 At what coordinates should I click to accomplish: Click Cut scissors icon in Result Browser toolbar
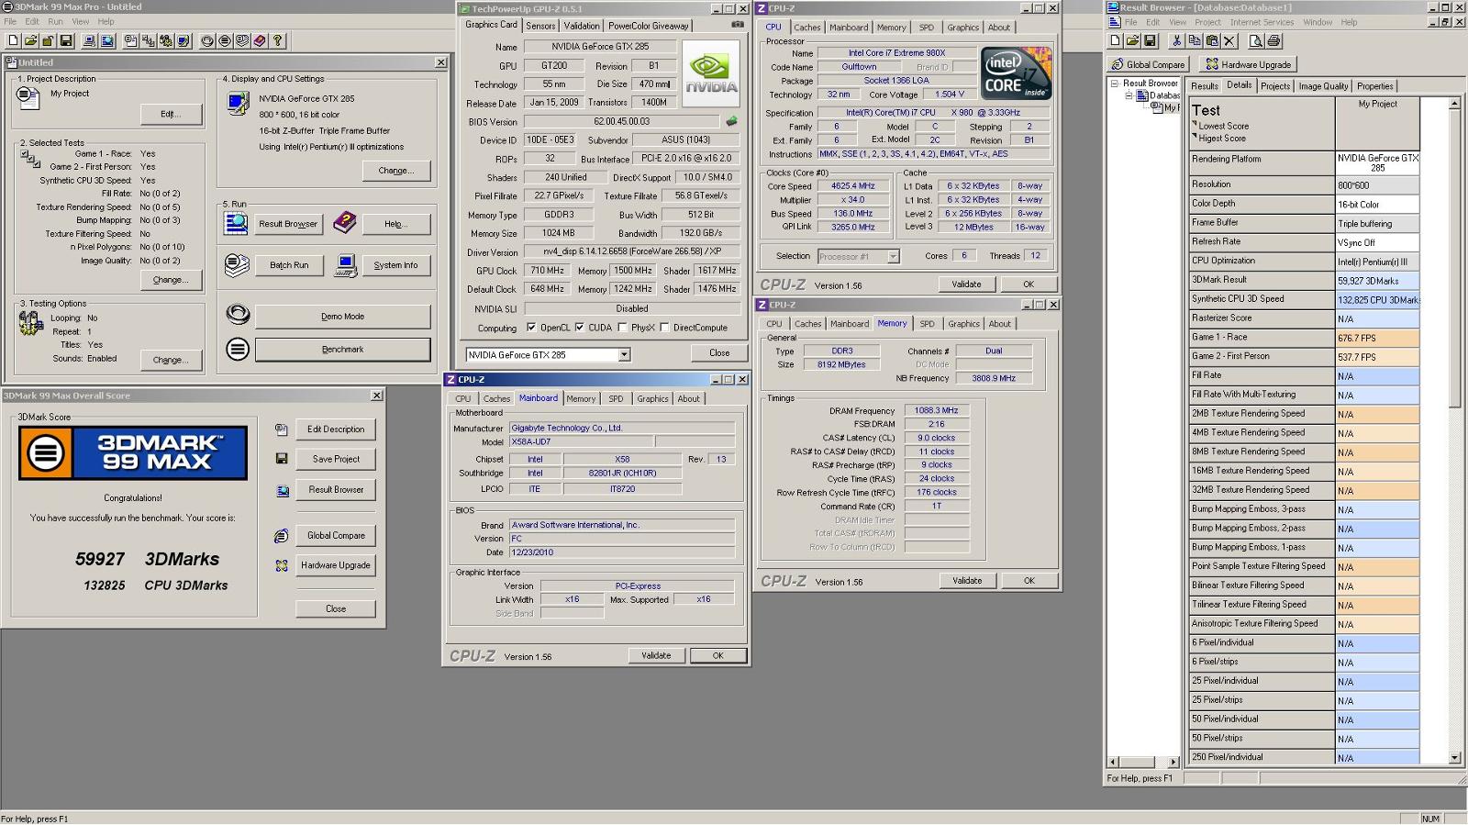1176,40
